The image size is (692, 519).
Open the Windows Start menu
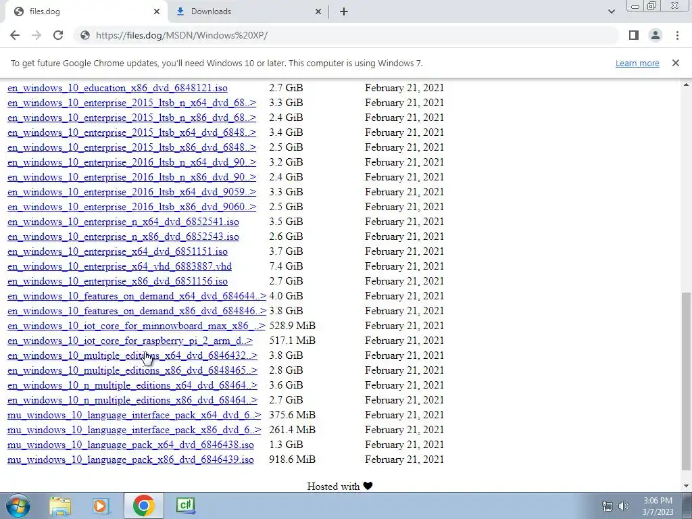click(x=18, y=505)
